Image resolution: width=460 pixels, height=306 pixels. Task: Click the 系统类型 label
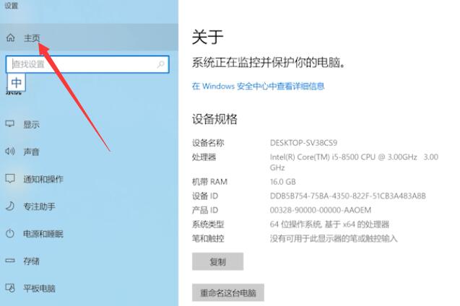pos(208,224)
